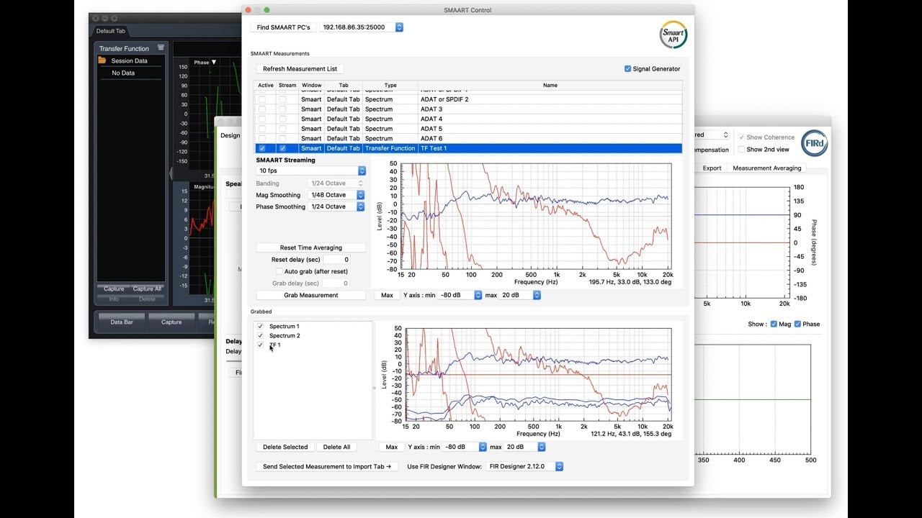Click the Name column header
Screen dimensions: 922x518
tap(550, 85)
